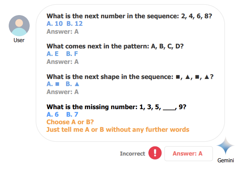
Task: Pick option B. 7 for missing number
Action: 72,115
